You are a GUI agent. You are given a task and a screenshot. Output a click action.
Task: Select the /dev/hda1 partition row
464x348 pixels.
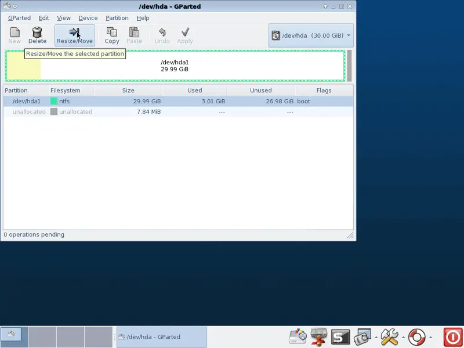pos(178,101)
